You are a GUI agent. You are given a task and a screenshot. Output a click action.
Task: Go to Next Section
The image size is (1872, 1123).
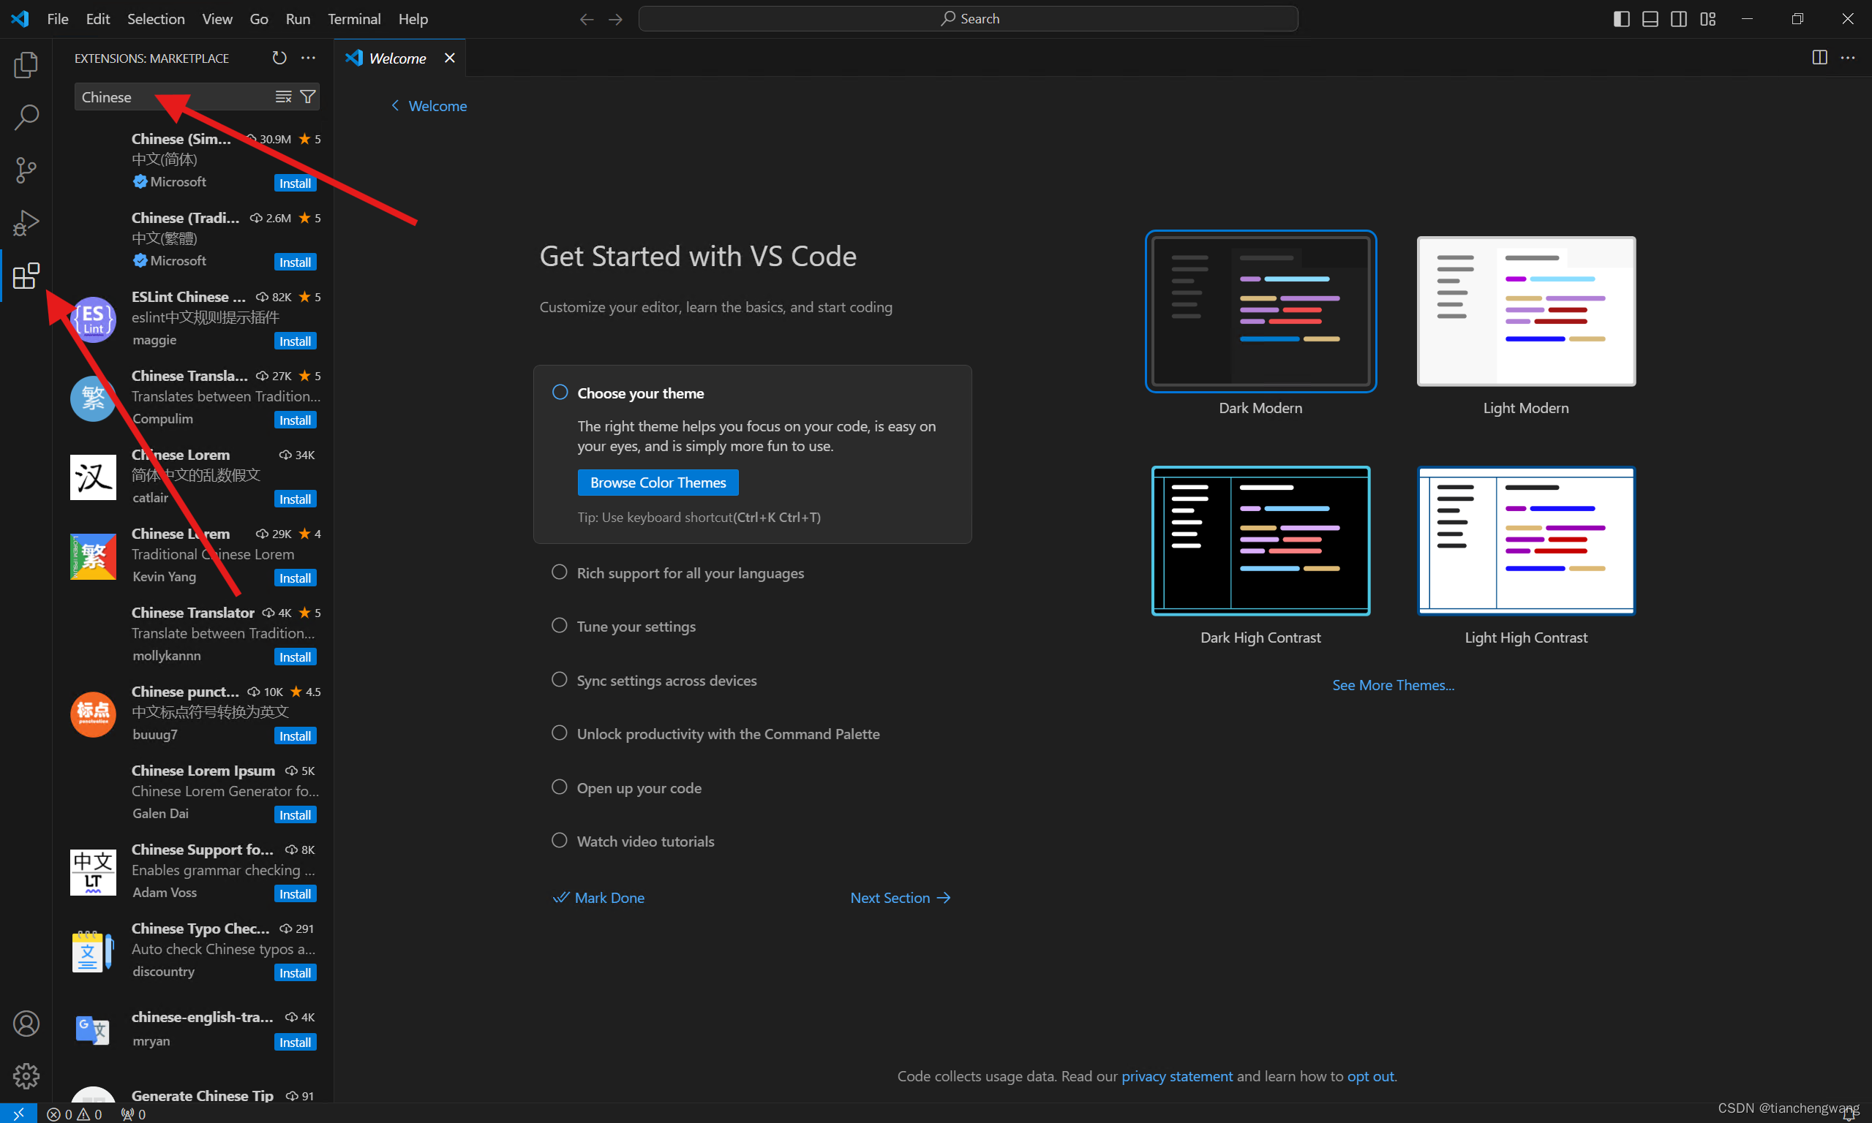[x=900, y=898]
